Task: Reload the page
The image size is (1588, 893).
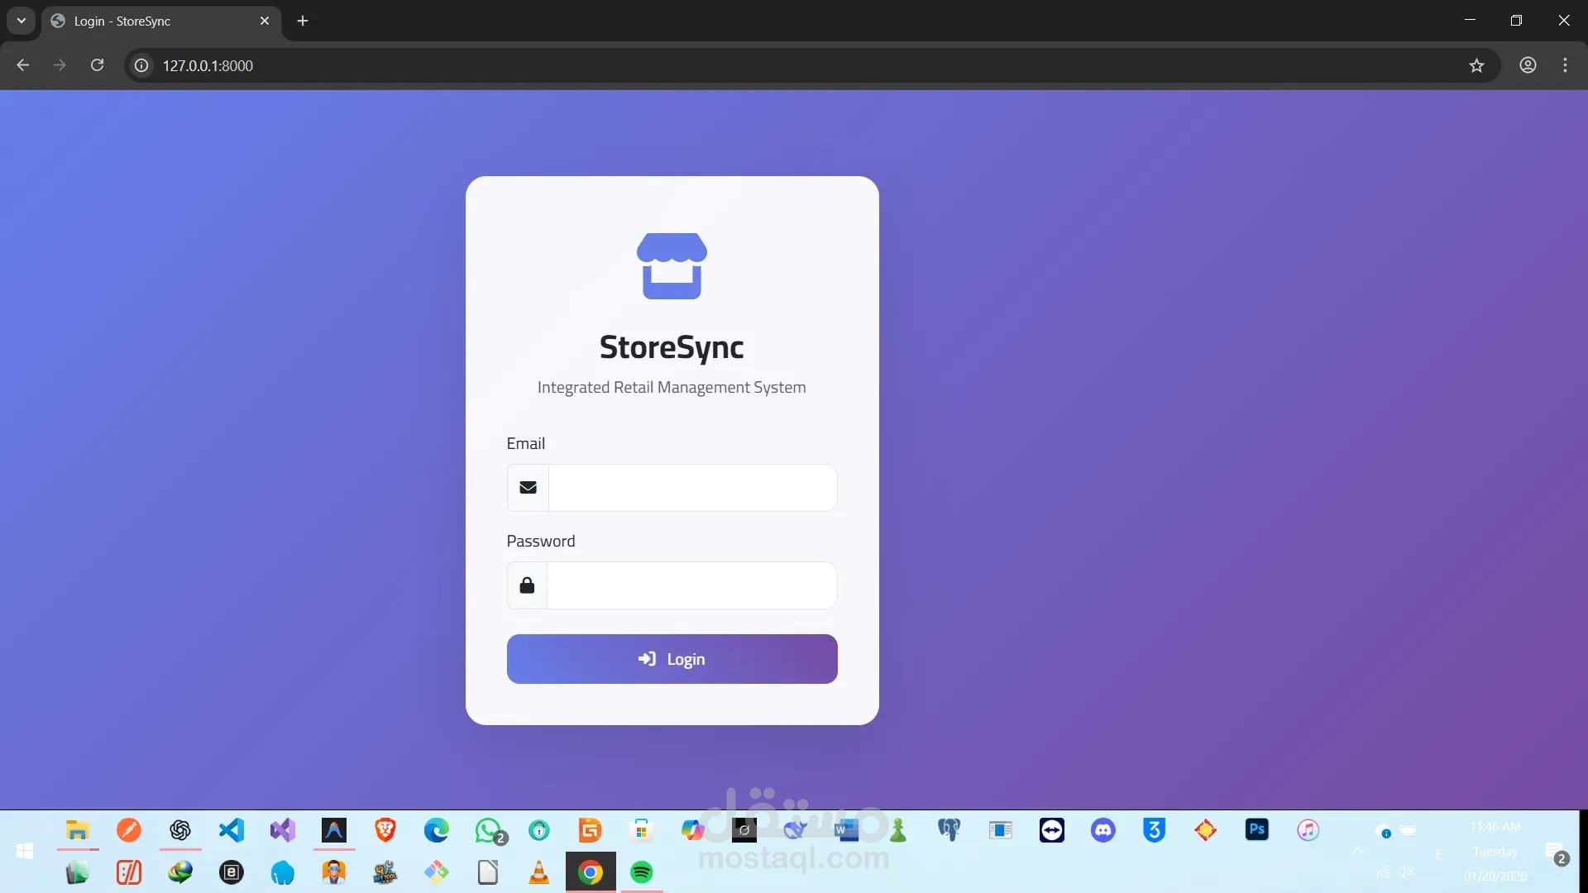Action: pos(97,65)
